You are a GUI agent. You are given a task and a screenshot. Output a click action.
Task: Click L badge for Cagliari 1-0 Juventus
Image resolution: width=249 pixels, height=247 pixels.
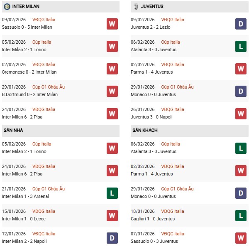click(x=241, y=215)
